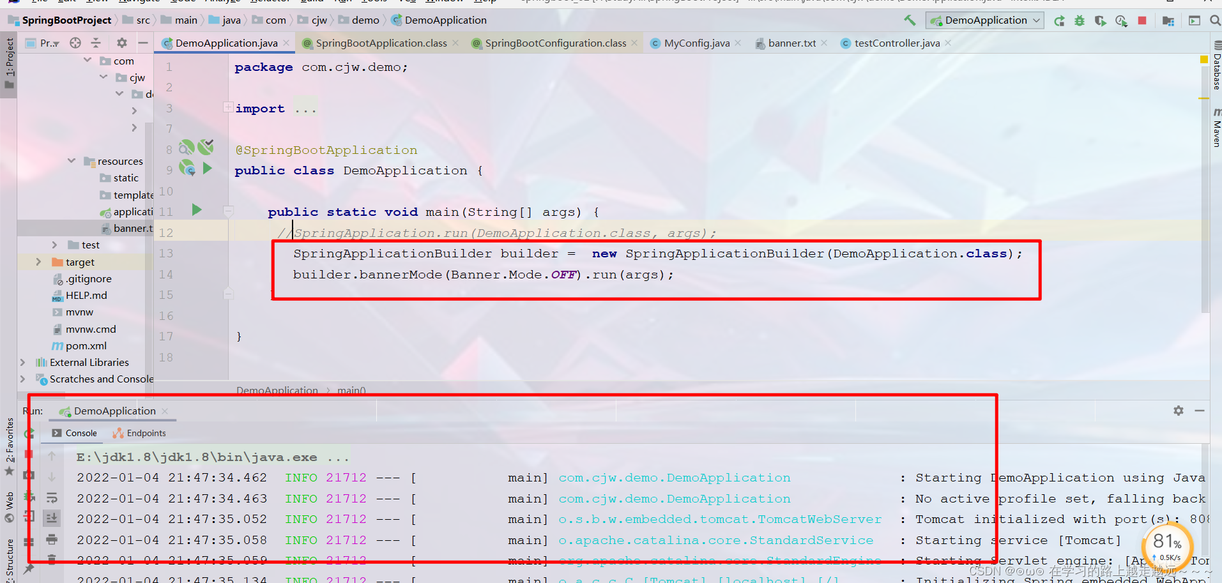Screen dimensions: 1222x583
Task: Click the Build project hammer icon
Action: coord(910,20)
